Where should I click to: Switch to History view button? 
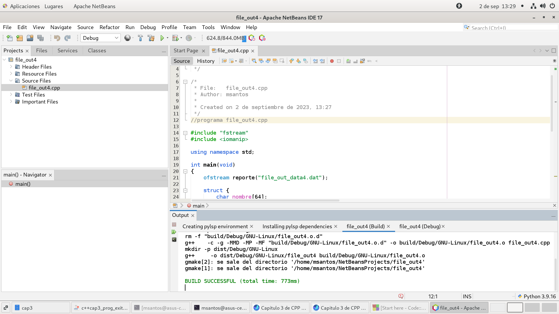coord(206,61)
